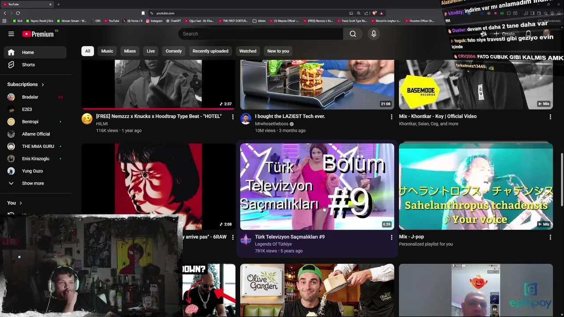Open options for LAZIEST Tech video
Viewport: 564px width, 317px height.
point(391,117)
